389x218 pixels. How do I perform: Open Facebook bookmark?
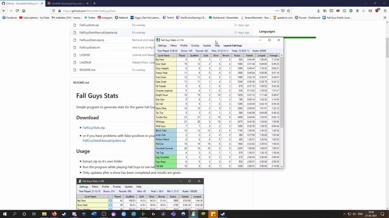pos(10,18)
